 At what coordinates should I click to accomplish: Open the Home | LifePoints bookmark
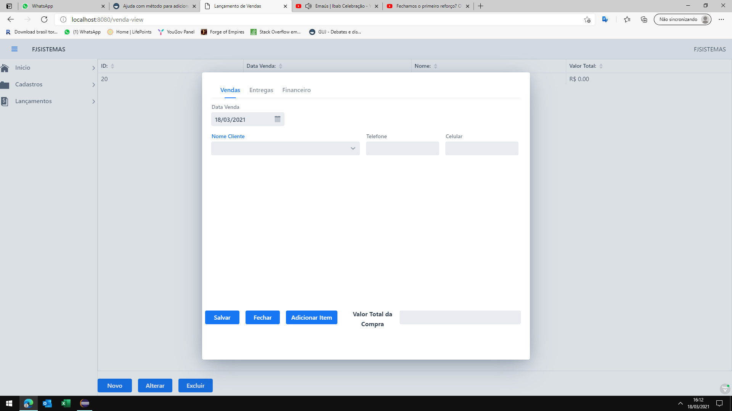[129, 32]
